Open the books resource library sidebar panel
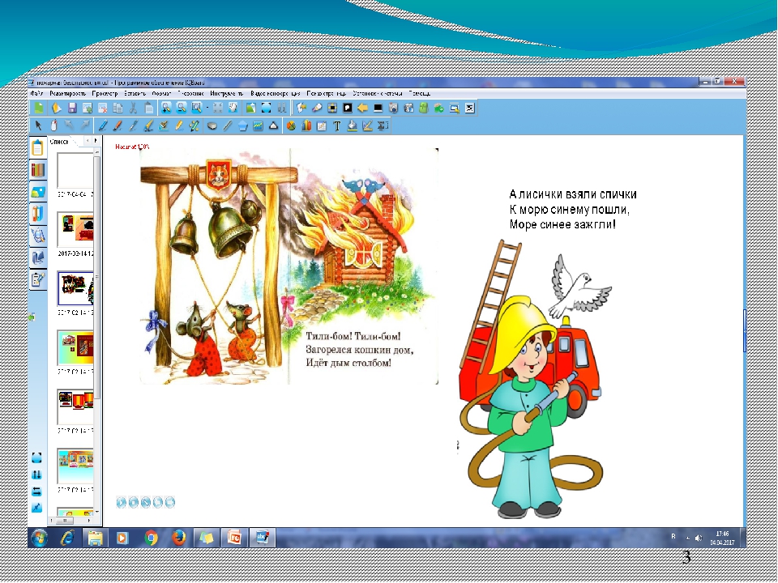The width and height of the screenshot is (778, 583). pyautogui.click(x=38, y=169)
